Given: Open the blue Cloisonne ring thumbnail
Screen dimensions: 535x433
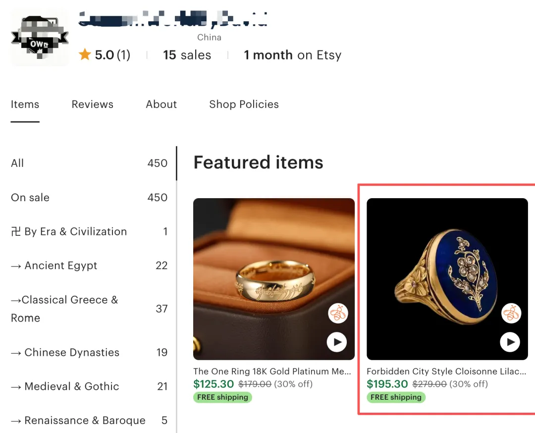Looking at the screenshot, I should tap(447, 279).
